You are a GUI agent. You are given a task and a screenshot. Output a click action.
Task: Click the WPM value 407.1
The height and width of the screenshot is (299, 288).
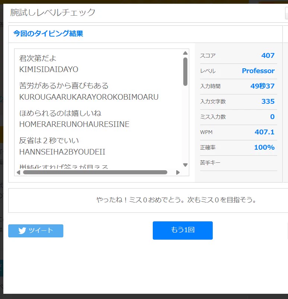(265, 132)
